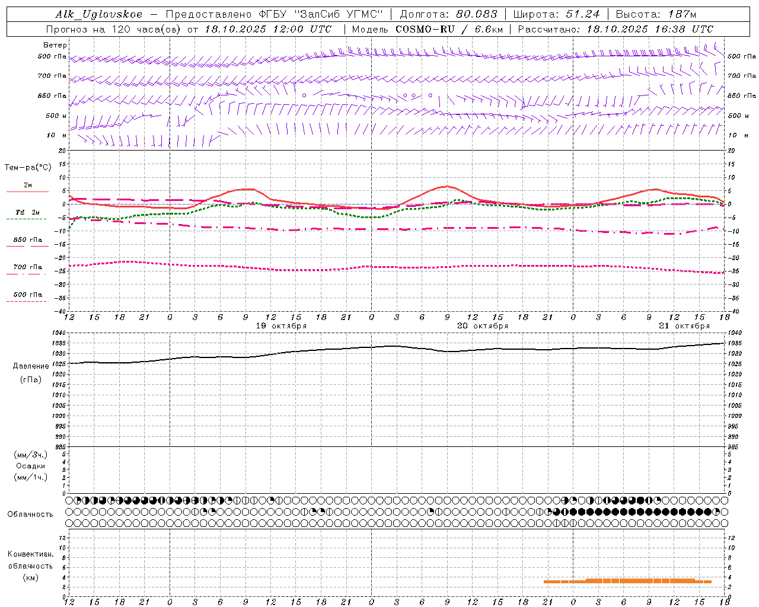Image resolution: width=759 pixels, height=607 pixels.
Task: Click the Давление panel label
Action: click(31, 366)
